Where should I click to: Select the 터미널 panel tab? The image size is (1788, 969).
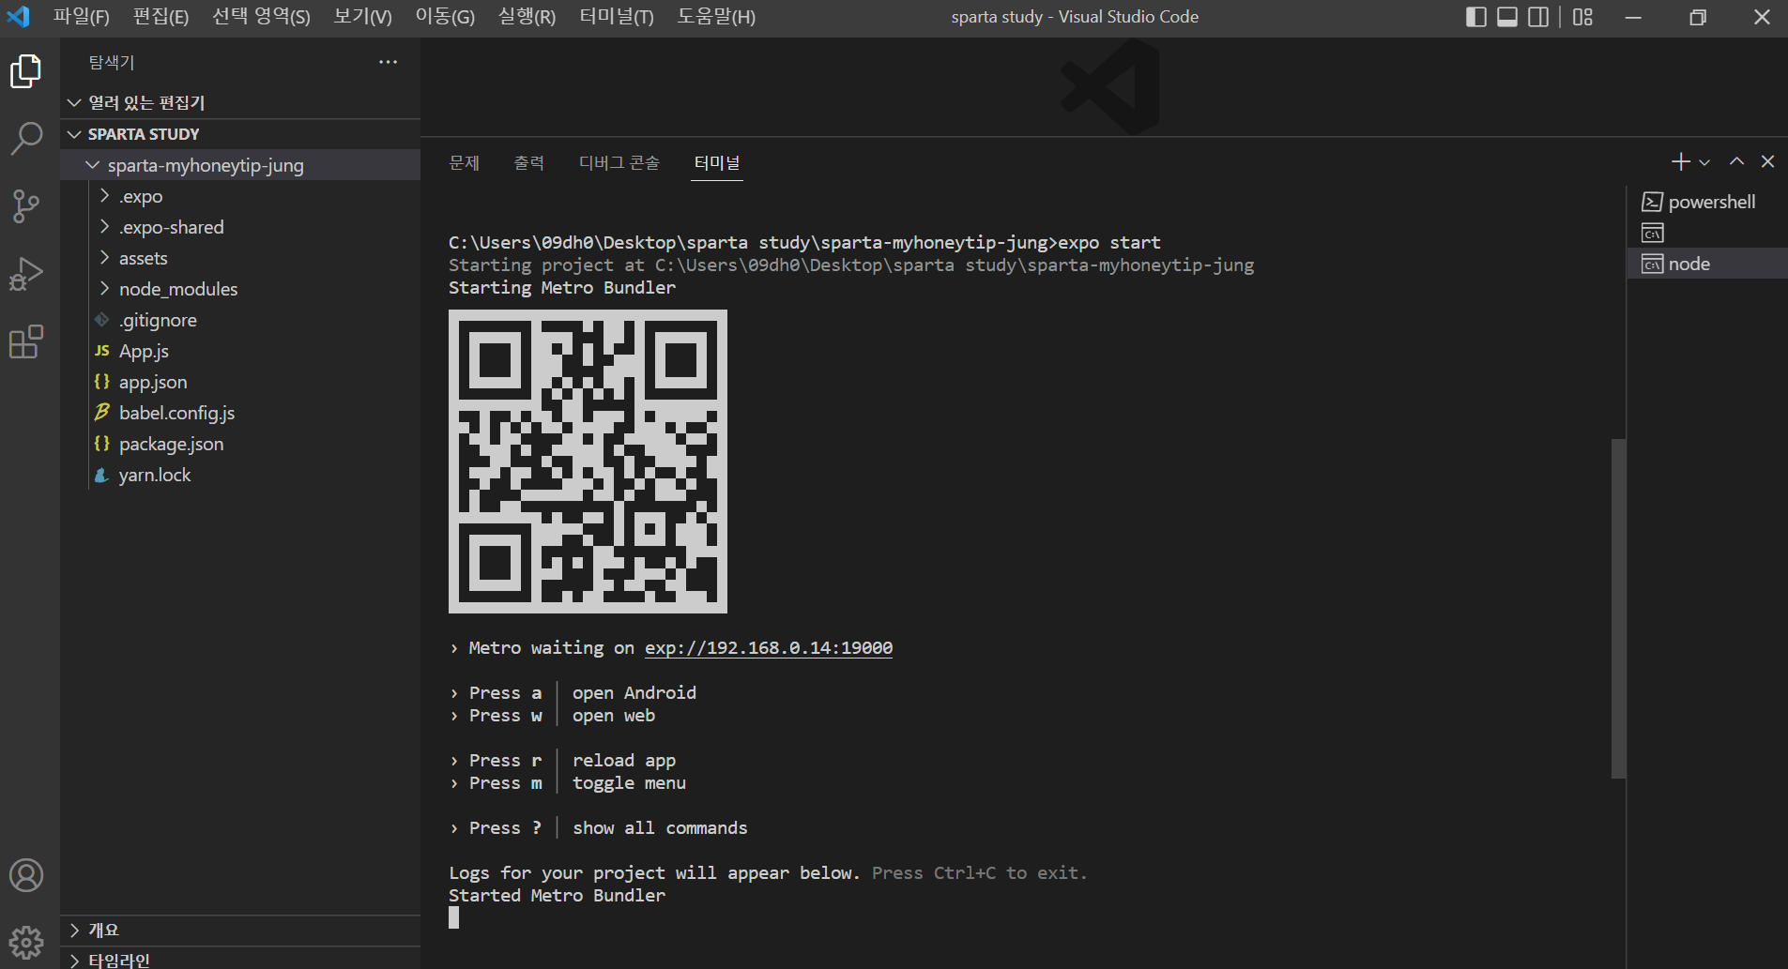(x=717, y=163)
